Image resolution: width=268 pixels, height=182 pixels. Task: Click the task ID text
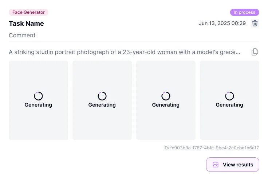(x=211, y=148)
